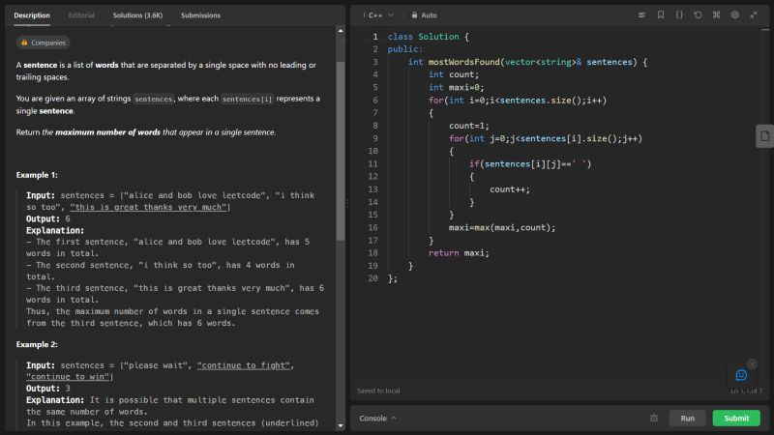Click description scrollbar down arrow

pyautogui.click(x=341, y=425)
